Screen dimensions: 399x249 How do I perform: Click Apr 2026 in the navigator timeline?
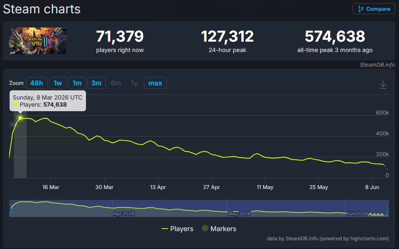click(124, 214)
